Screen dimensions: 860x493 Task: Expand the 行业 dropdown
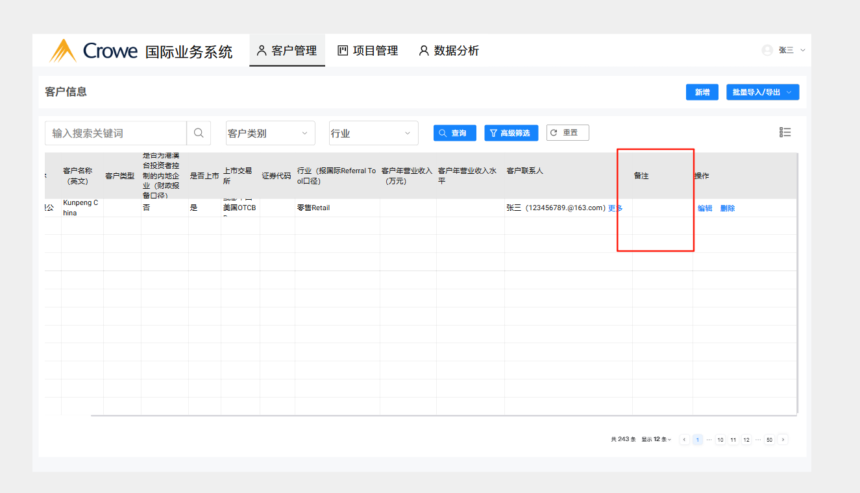(x=373, y=133)
